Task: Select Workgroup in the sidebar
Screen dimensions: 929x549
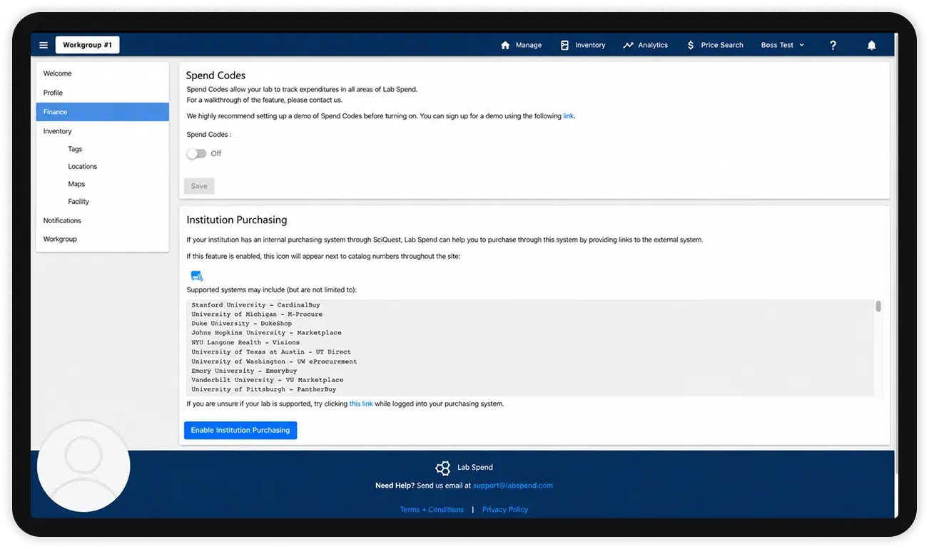Action: 103,239
